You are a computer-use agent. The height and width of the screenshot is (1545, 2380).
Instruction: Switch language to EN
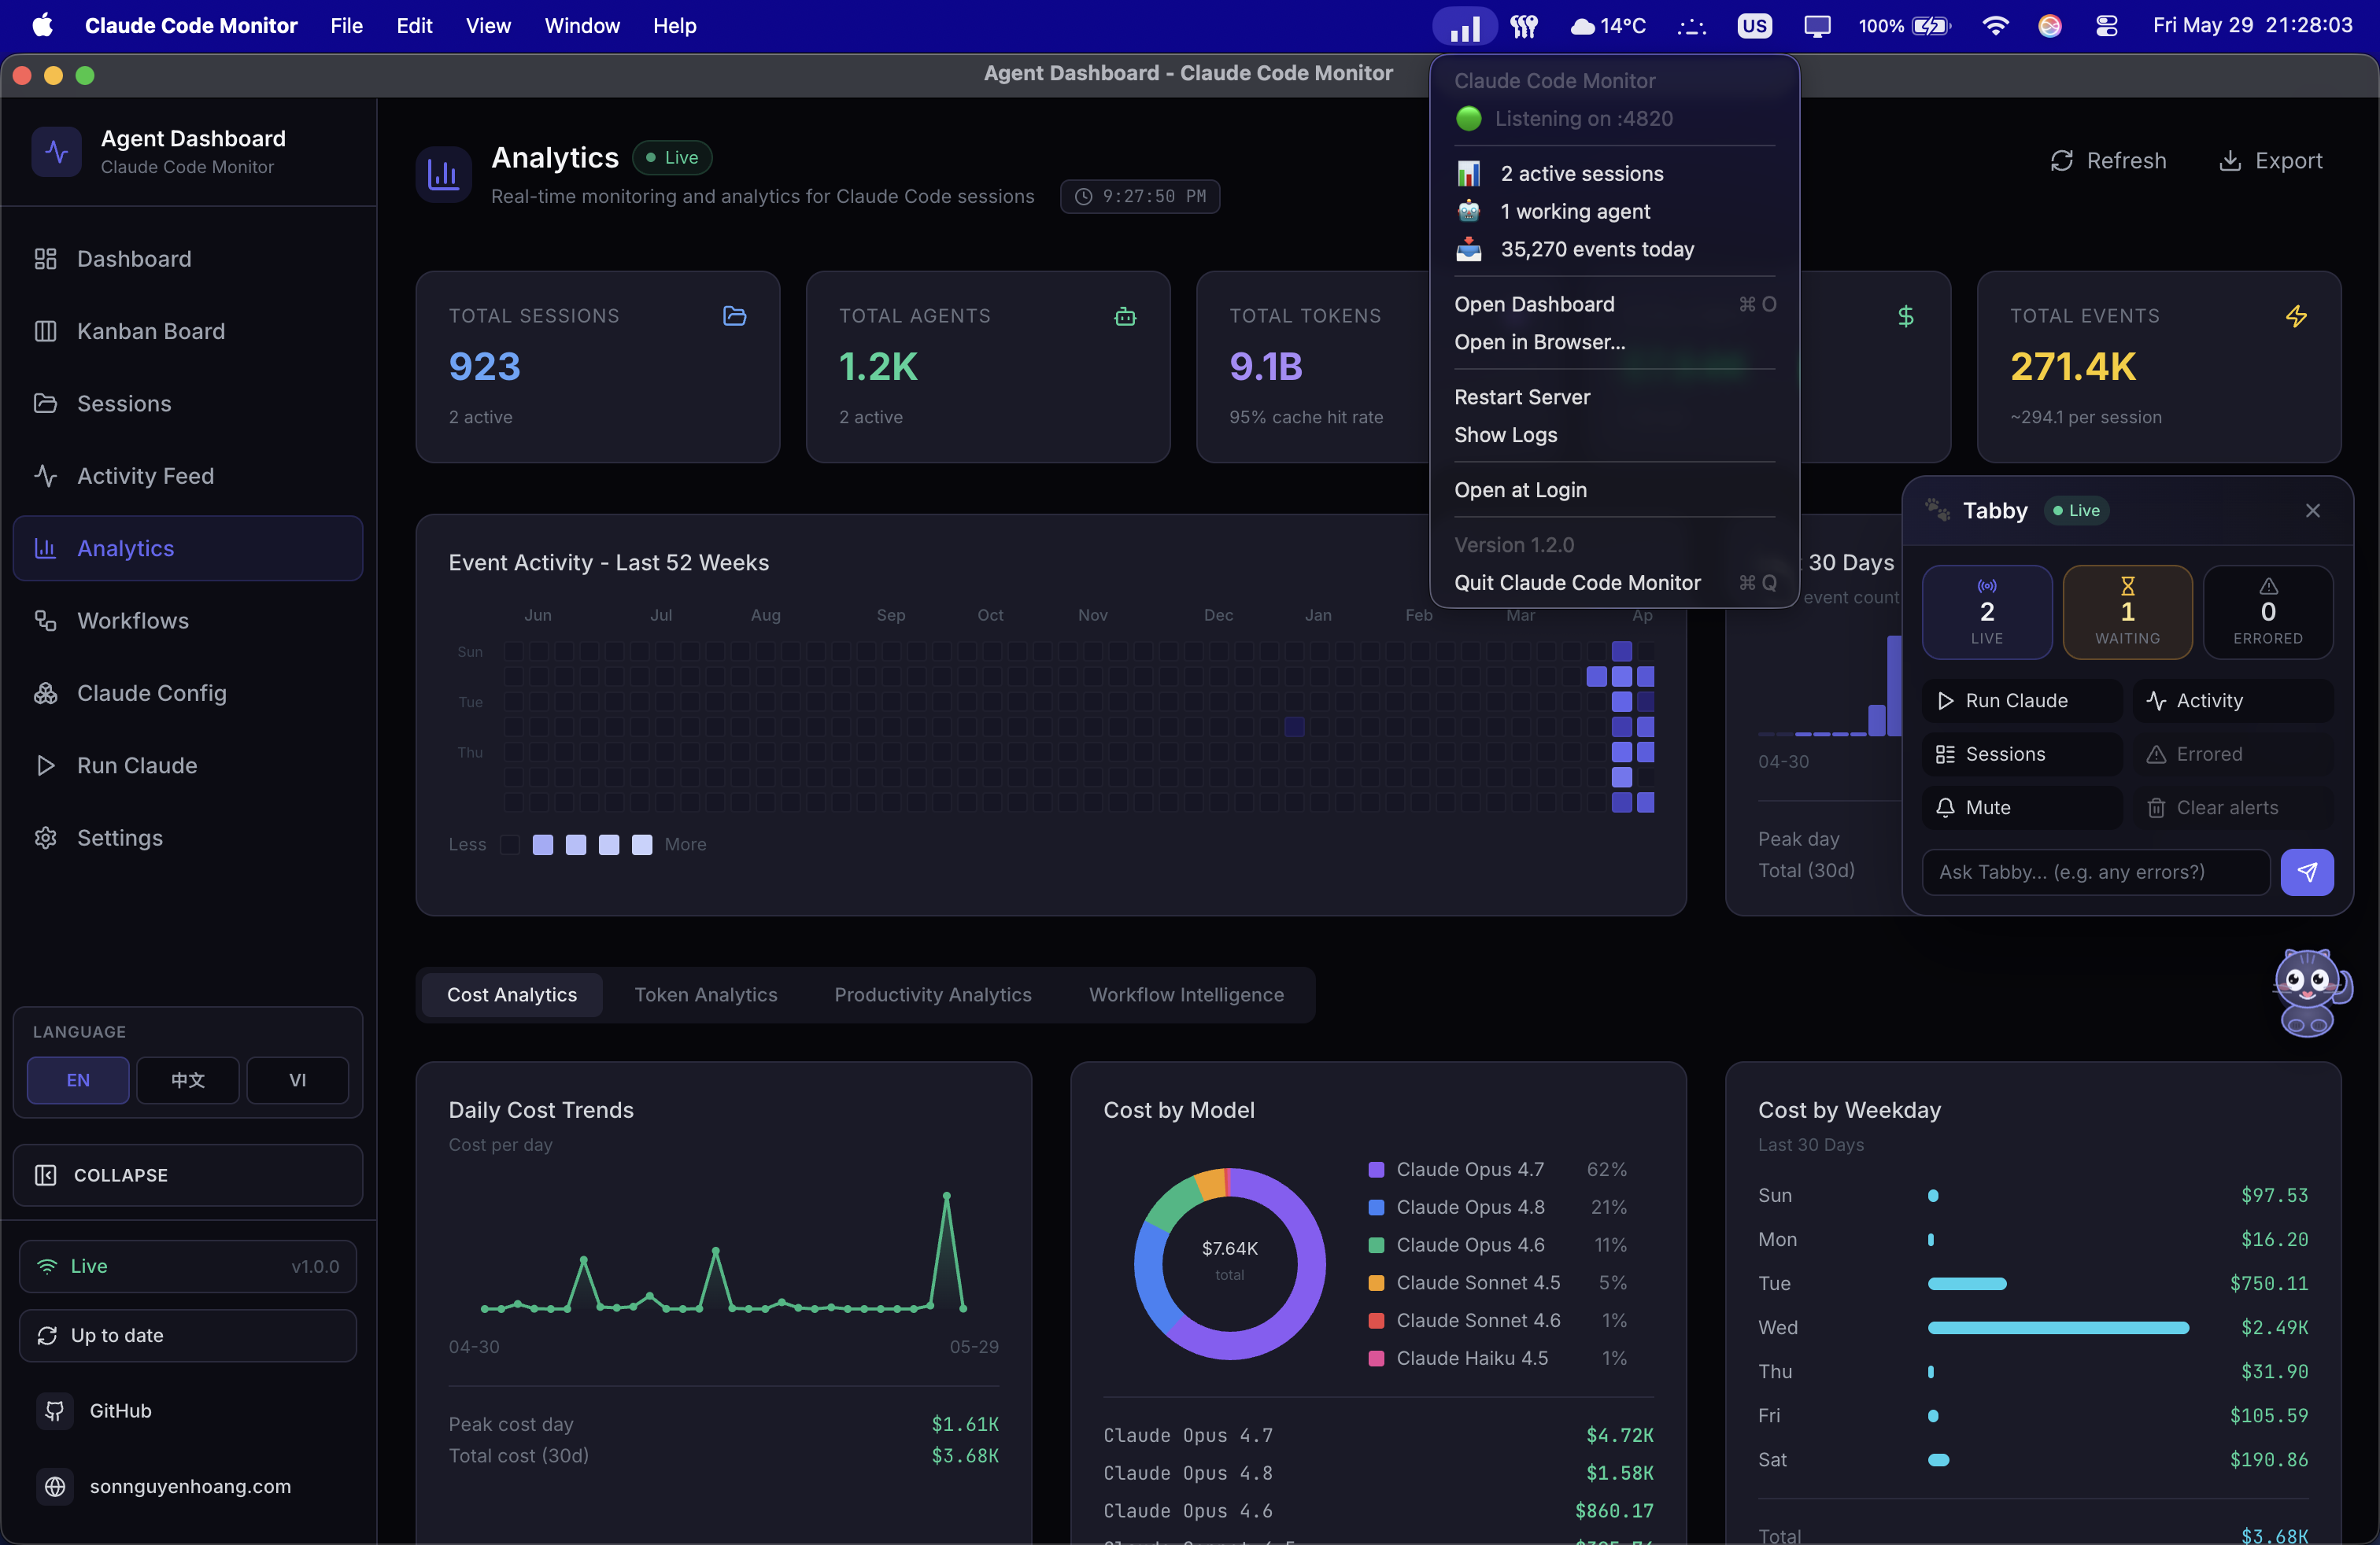[x=78, y=1079]
